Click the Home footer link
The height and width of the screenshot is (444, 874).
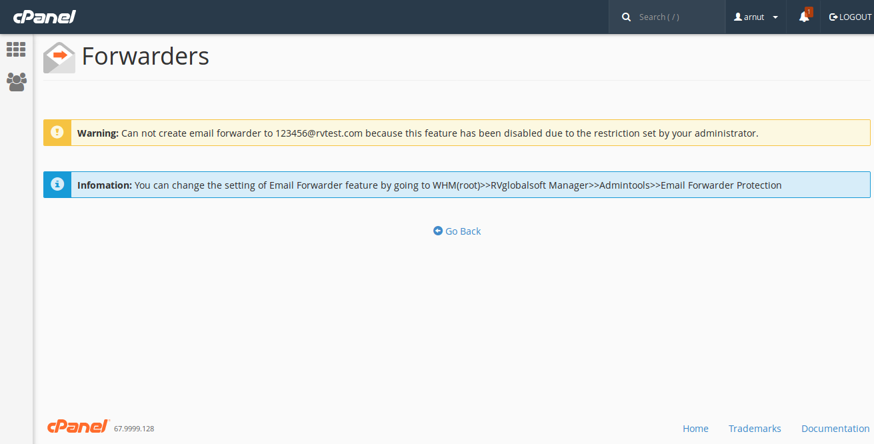coord(695,429)
